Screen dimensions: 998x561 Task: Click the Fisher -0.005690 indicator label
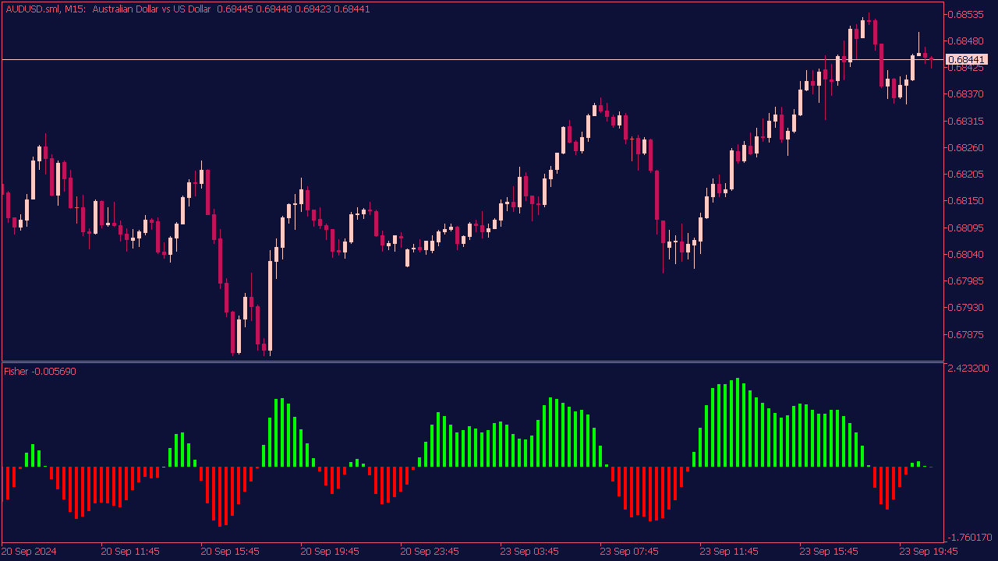point(41,371)
